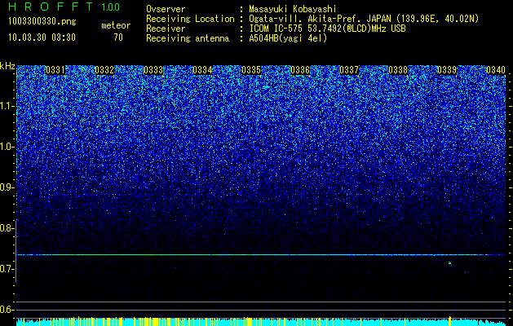Click the date stamp 10.03.30 03:30

pyautogui.click(x=42, y=37)
